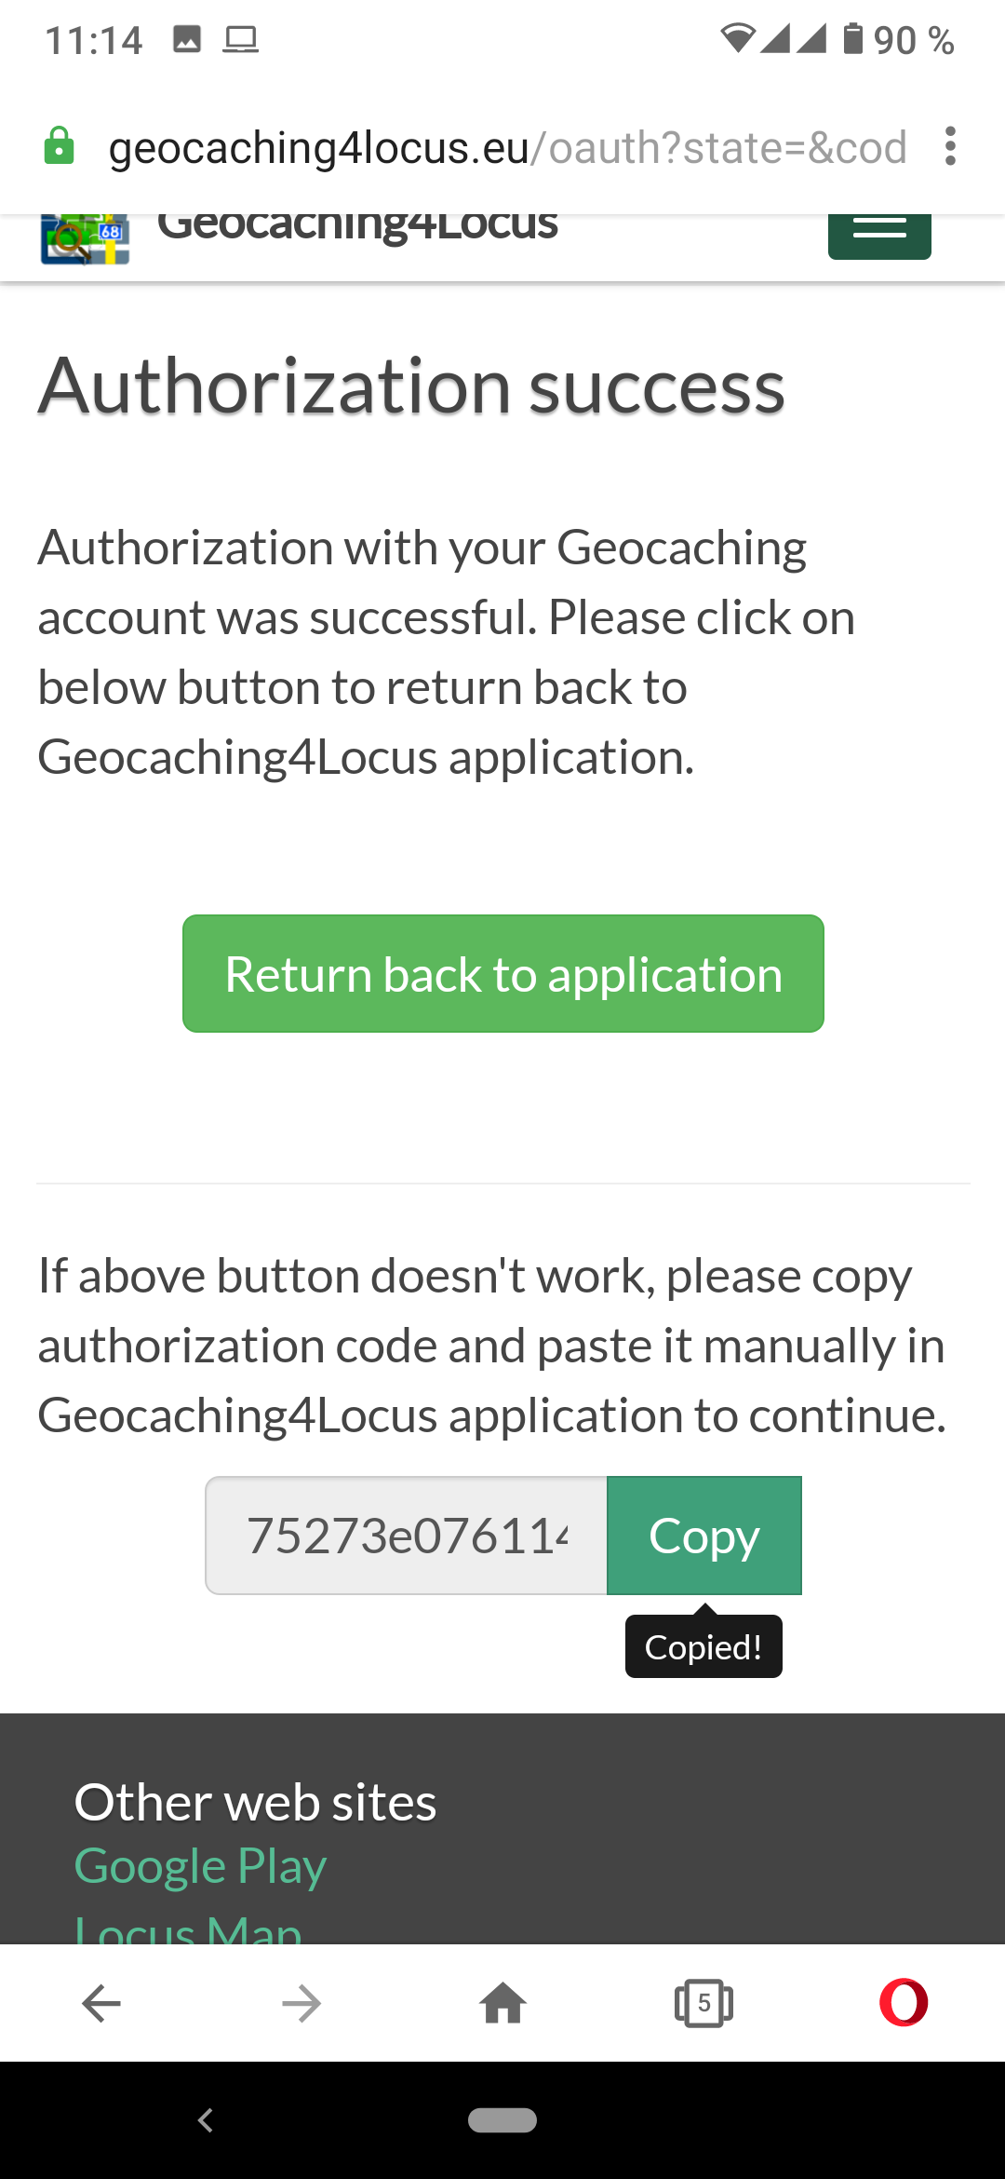This screenshot has width=1005, height=2179.
Task: Tap the browser home icon
Action: click(x=503, y=2003)
